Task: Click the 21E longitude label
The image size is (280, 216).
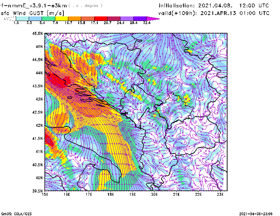Action: [x=176, y=194]
